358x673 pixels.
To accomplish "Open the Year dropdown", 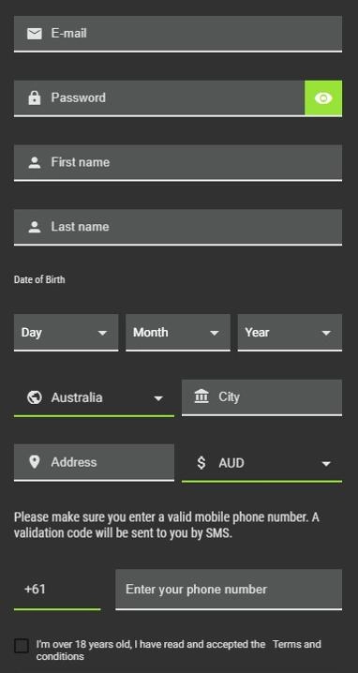I will tap(290, 333).
